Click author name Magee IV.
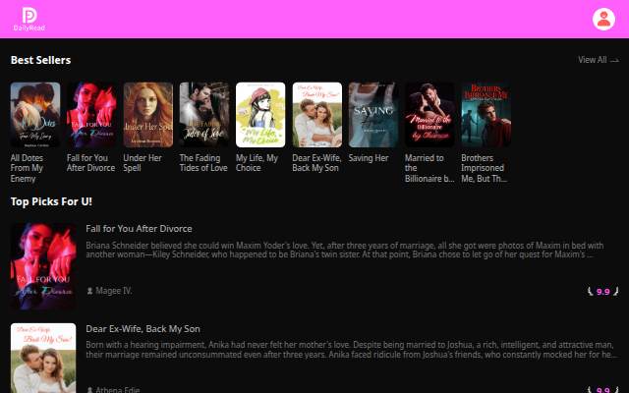The height and width of the screenshot is (393, 629). click(x=114, y=291)
